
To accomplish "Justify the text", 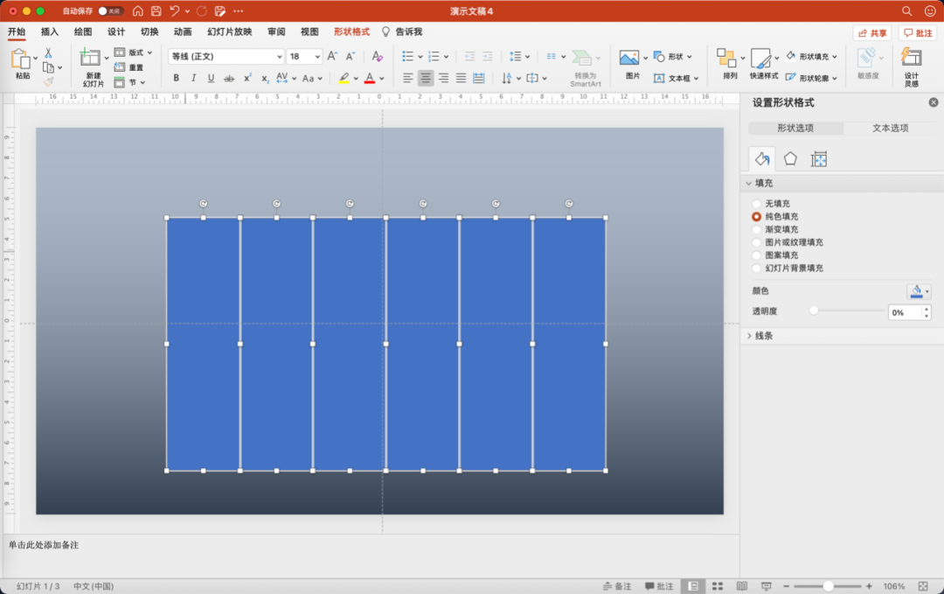I will [x=461, y=78].
